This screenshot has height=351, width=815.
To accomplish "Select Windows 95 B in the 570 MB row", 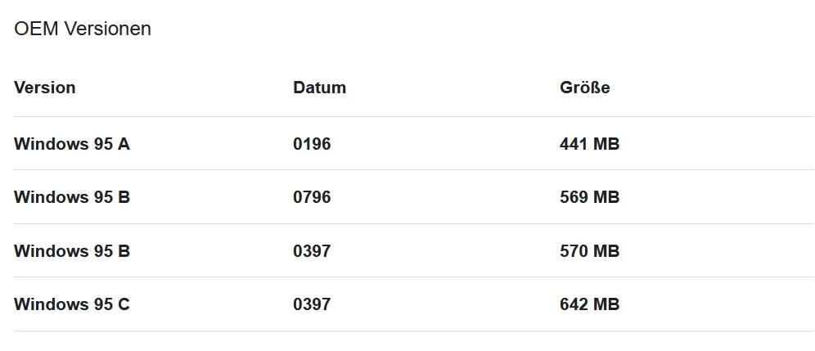I will [72, 250].
